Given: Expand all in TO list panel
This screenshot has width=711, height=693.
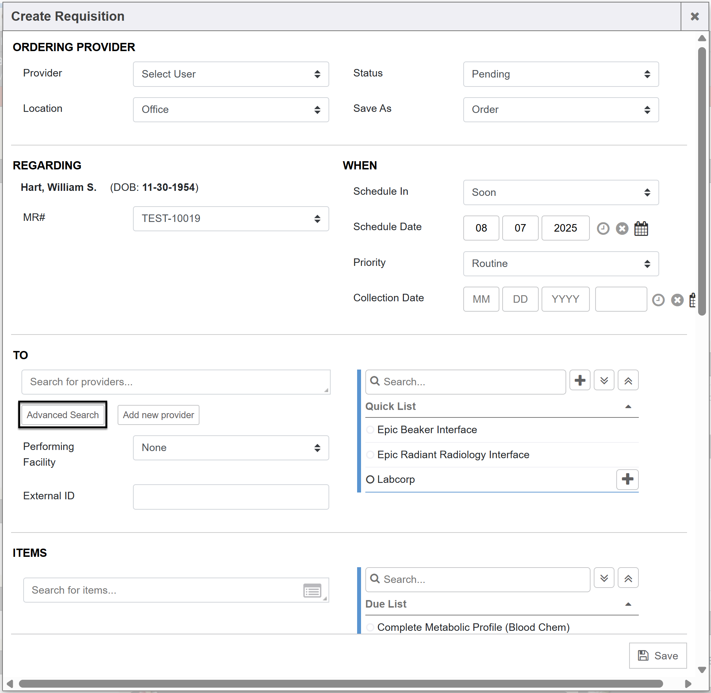Looking at the screenshot, I should (x=604, y=380).
